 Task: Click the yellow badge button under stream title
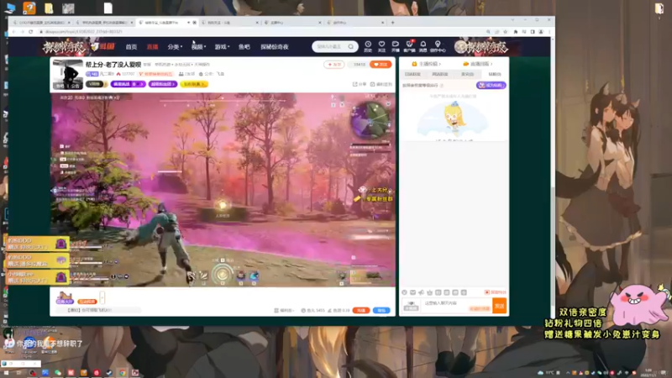[x=194, y=84]
